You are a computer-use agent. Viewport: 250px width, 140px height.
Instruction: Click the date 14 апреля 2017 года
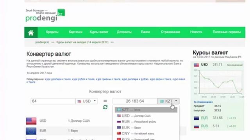pos(39,73)
